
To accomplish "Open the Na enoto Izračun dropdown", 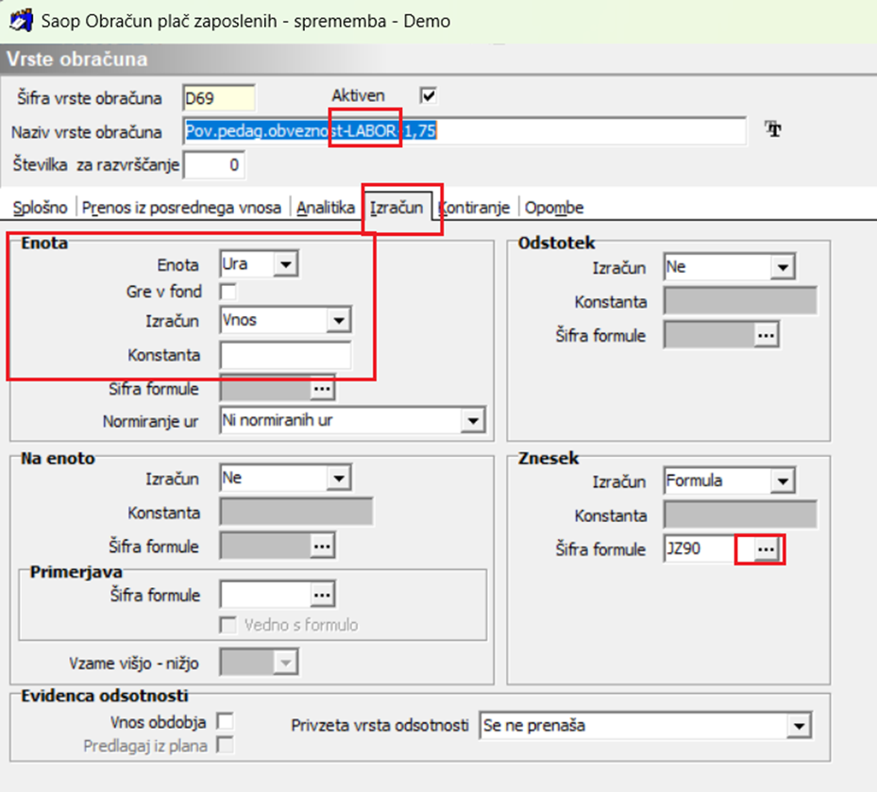I will 338,479.
